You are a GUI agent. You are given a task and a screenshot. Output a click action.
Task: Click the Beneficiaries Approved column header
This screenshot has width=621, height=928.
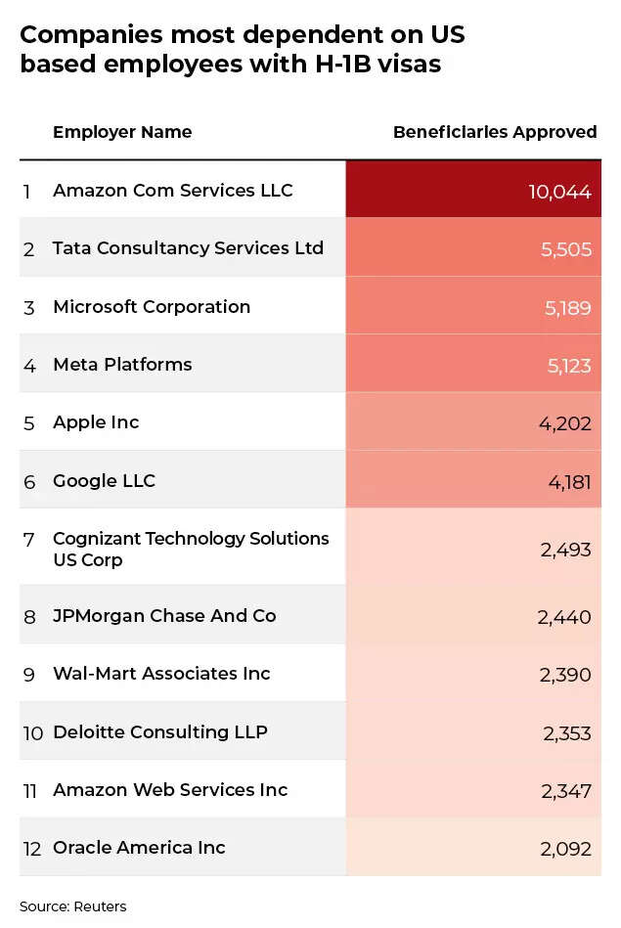point(494,132)
